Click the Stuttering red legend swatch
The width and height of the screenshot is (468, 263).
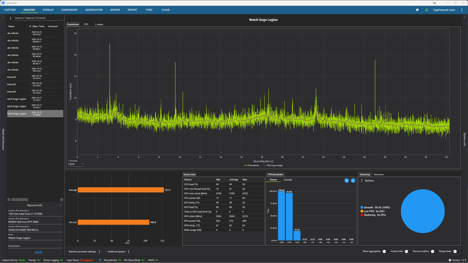362,215
